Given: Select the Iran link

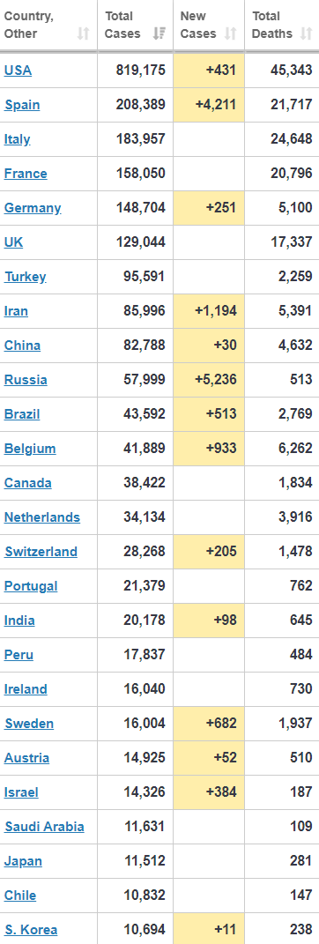Looking at the screenshot, I should click(16, 310).
